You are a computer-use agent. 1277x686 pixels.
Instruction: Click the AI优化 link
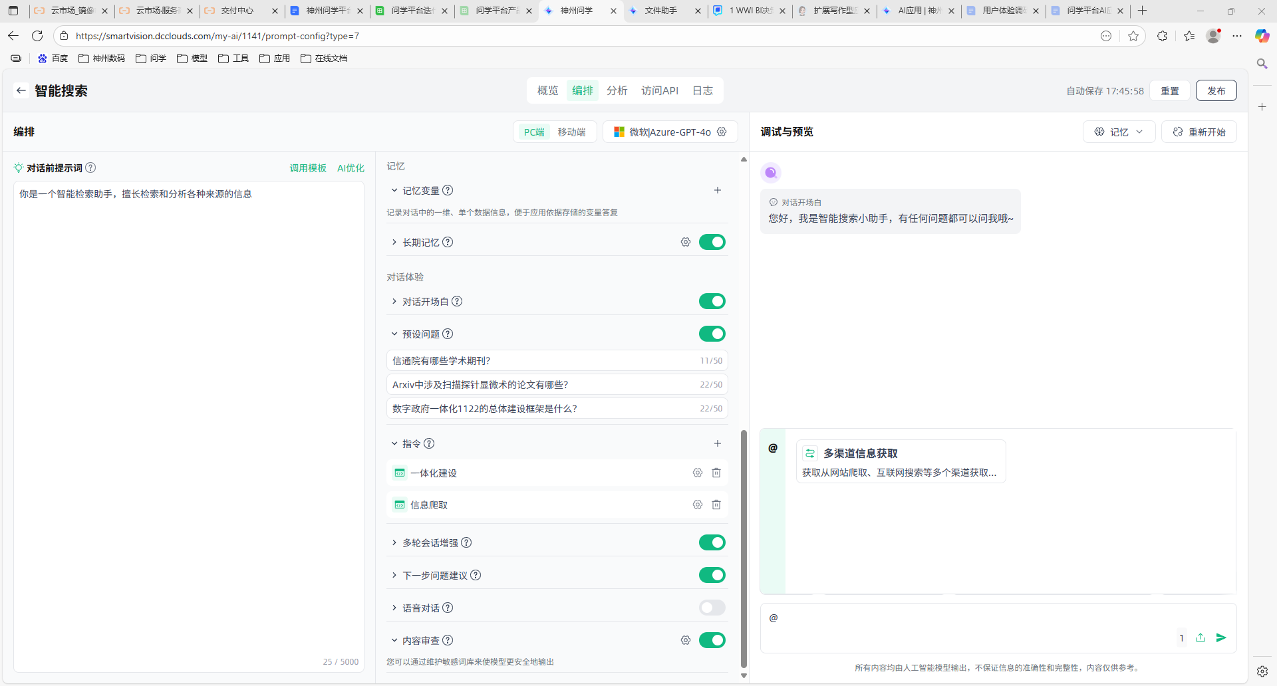(x=351, y=168)
